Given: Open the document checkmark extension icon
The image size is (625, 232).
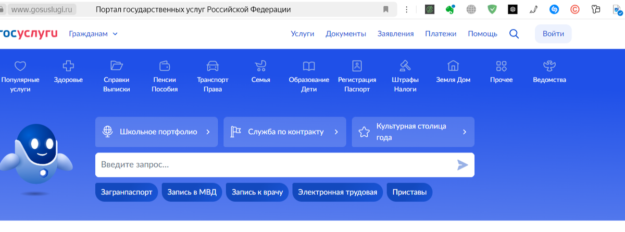Looking at the screenshot, I should (x=617, y=9).
